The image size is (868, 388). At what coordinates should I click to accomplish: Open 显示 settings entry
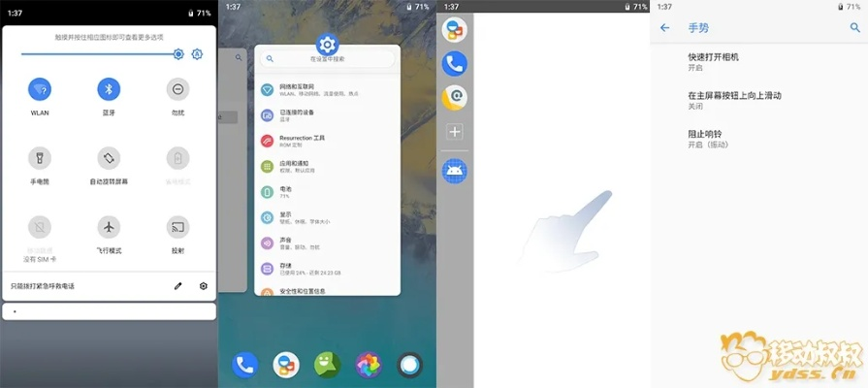[327, 217]
